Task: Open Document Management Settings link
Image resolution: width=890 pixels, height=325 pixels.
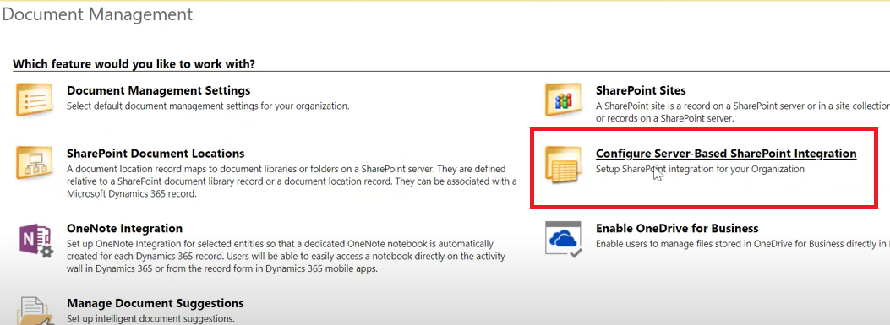Action: pyautogui.click(x=158, y=91)
